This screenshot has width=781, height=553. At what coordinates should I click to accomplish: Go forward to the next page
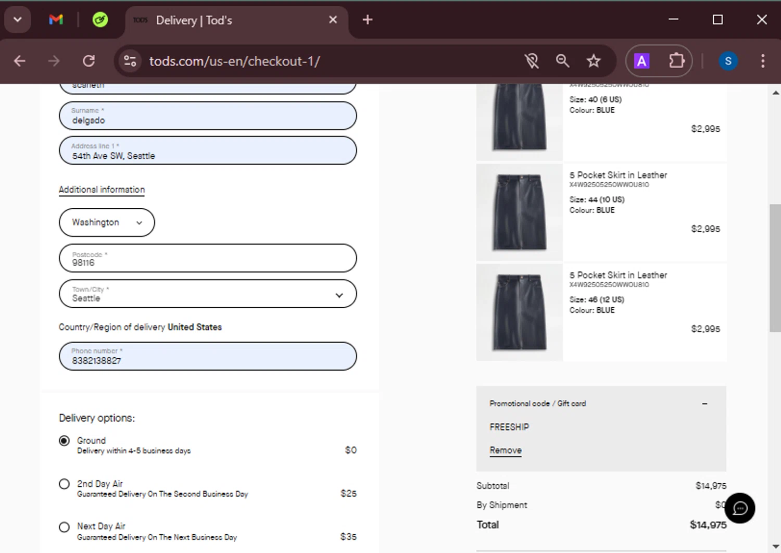point(54,61)
